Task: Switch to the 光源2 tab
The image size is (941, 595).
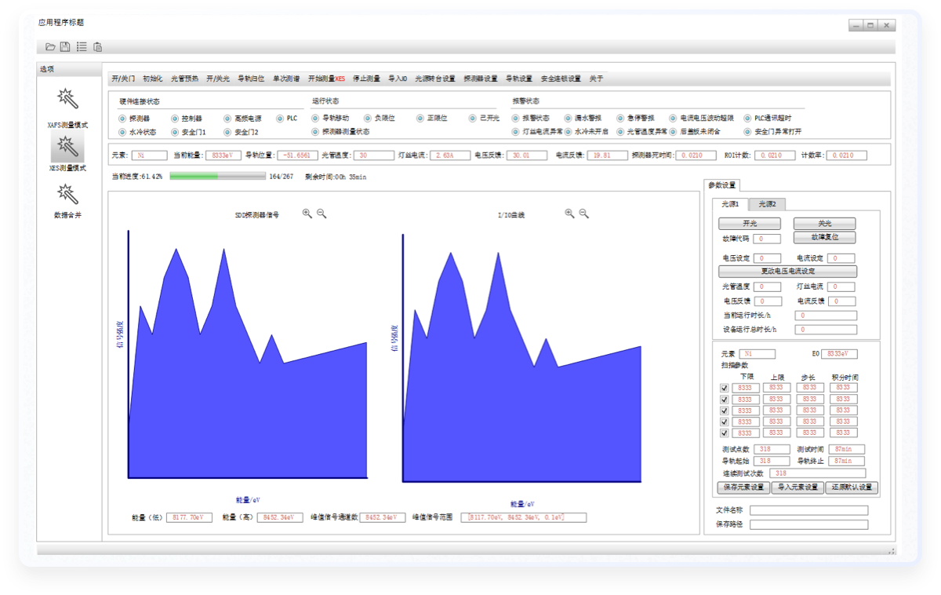Action: click(x=766, y=204)
